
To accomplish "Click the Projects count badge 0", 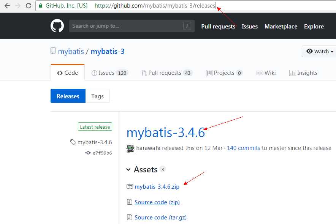I will (x=239, y=73).
